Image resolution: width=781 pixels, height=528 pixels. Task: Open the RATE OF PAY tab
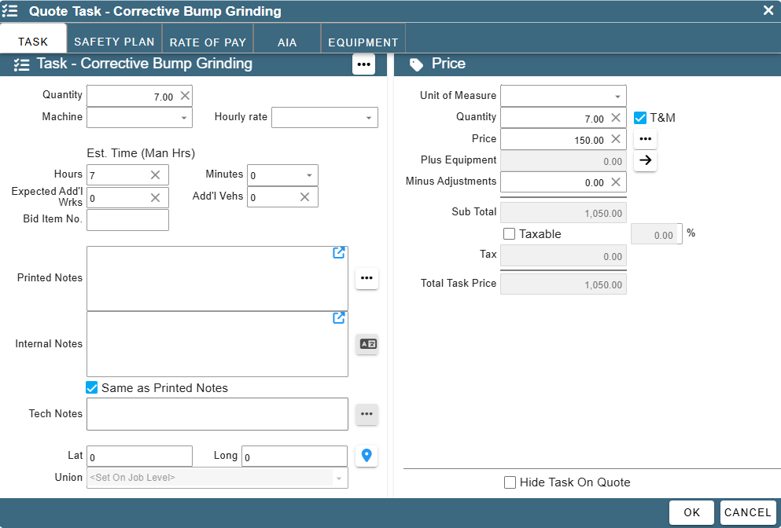tap(208, 38)
